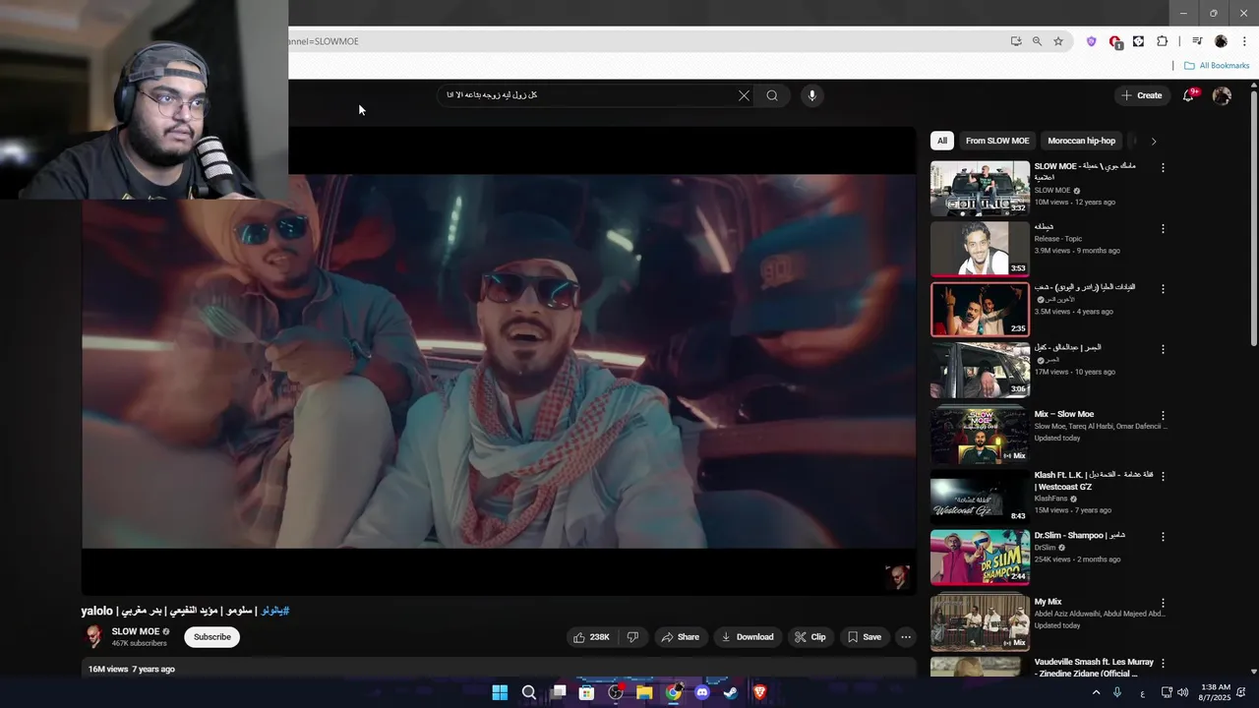Open more actions ellipsis under video
The height and width of the screenshot is (708, 1259).
906,637
